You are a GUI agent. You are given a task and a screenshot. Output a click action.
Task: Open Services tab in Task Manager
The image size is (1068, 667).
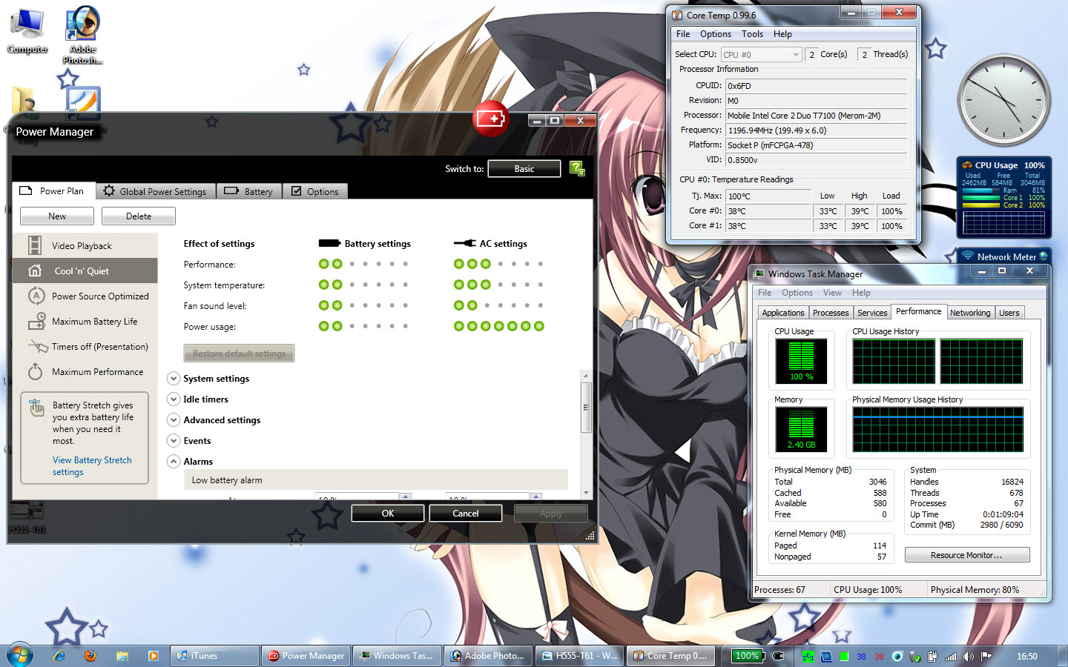point(872,313)
